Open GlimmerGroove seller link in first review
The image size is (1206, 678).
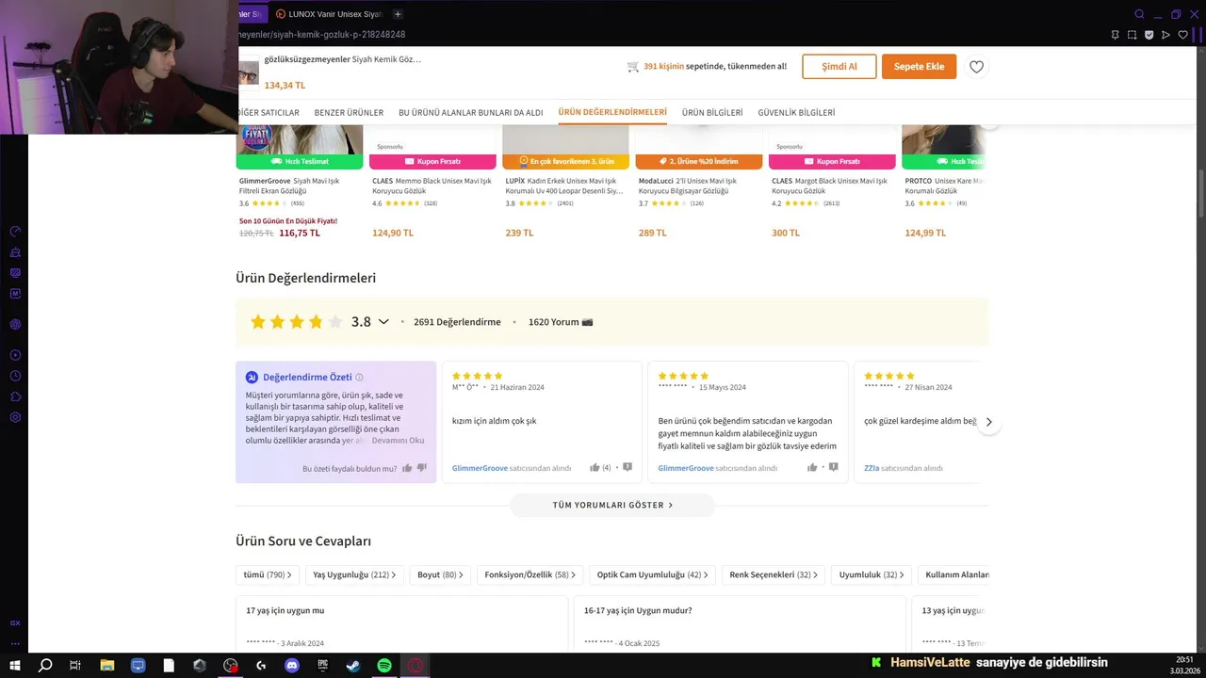coord(480,468)
